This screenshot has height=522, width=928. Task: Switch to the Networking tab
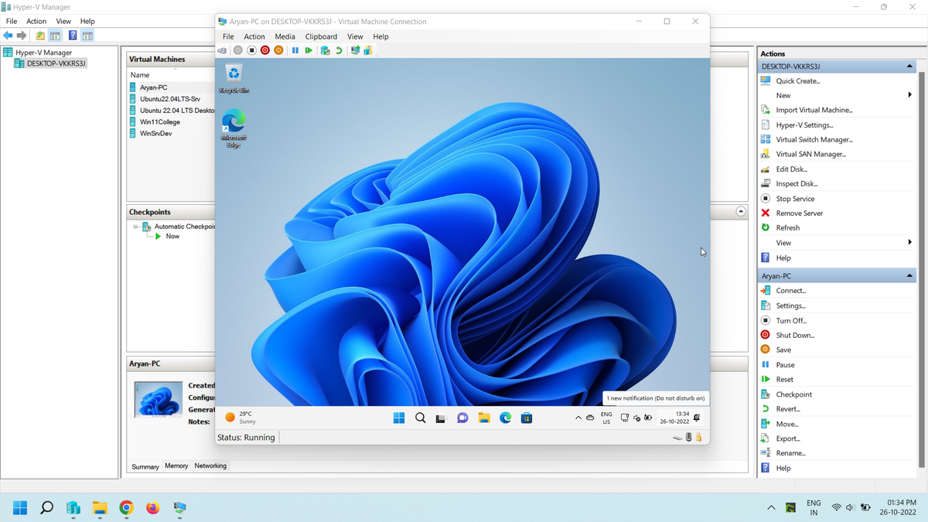210,466
